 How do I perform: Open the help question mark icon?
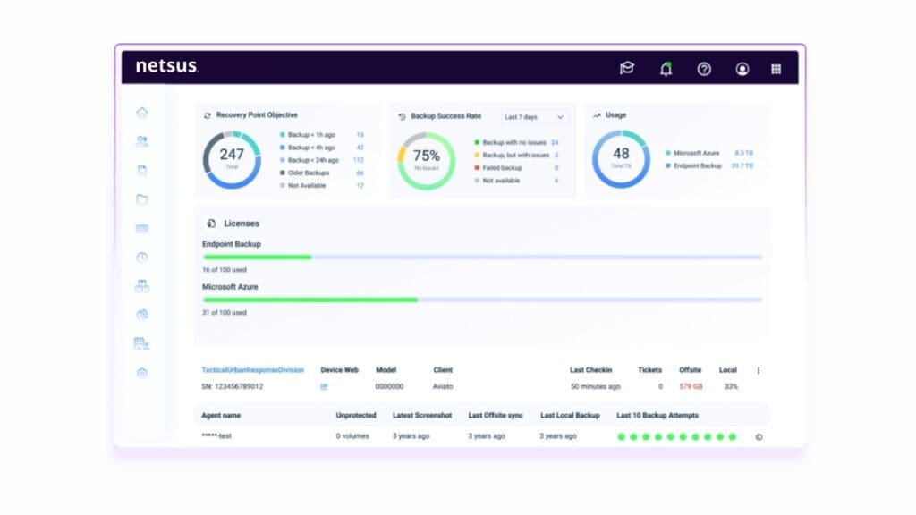704,69
